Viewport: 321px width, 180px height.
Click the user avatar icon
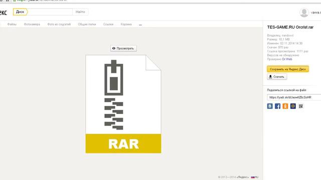304,12
